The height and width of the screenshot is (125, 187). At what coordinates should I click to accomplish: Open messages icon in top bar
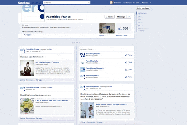tap(37, 3)
